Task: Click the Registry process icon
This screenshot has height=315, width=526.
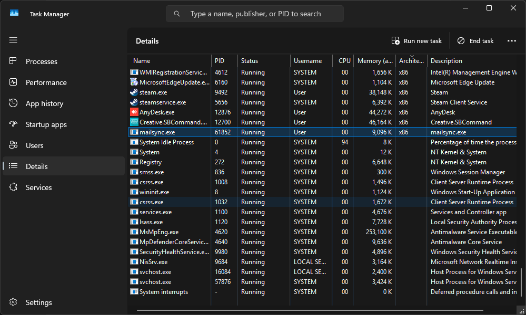Action: (x=134, y=162)
